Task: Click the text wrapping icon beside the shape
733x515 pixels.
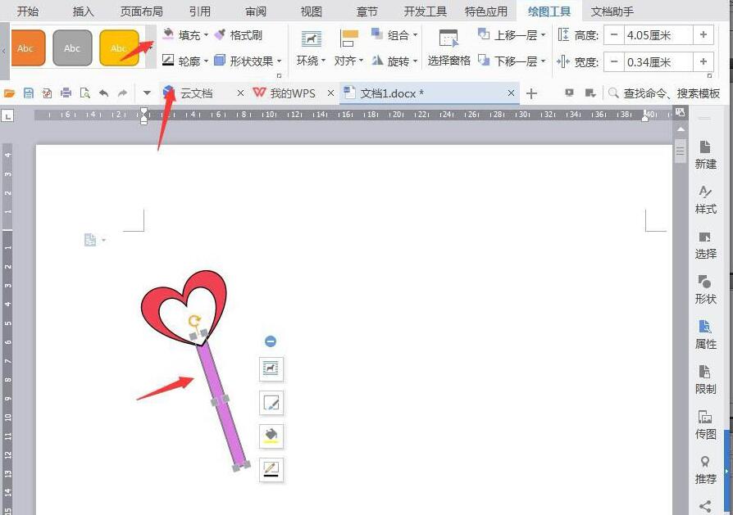Action: pos(271,369)
